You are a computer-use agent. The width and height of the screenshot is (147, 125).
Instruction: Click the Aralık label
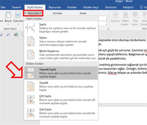coord(83,13)
